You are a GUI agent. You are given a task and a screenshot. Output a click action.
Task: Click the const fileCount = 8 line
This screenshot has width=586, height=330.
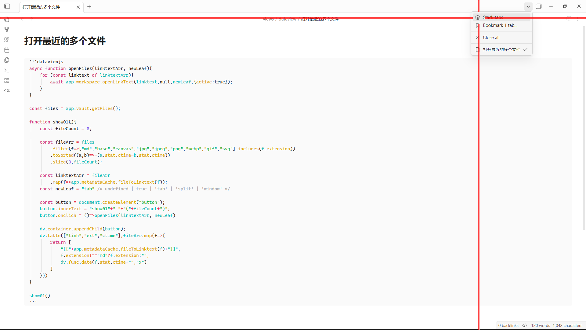(66, 129)
